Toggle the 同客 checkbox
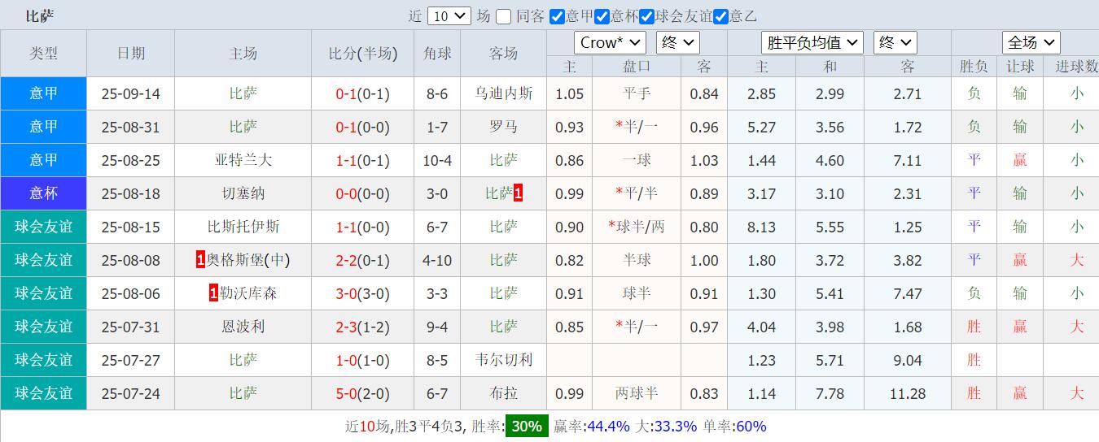Screen dimensions: 1099x442 coord(504,16)
